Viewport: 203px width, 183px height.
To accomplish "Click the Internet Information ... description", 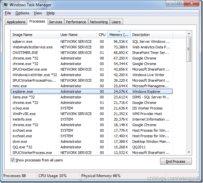I will point(151,119).
